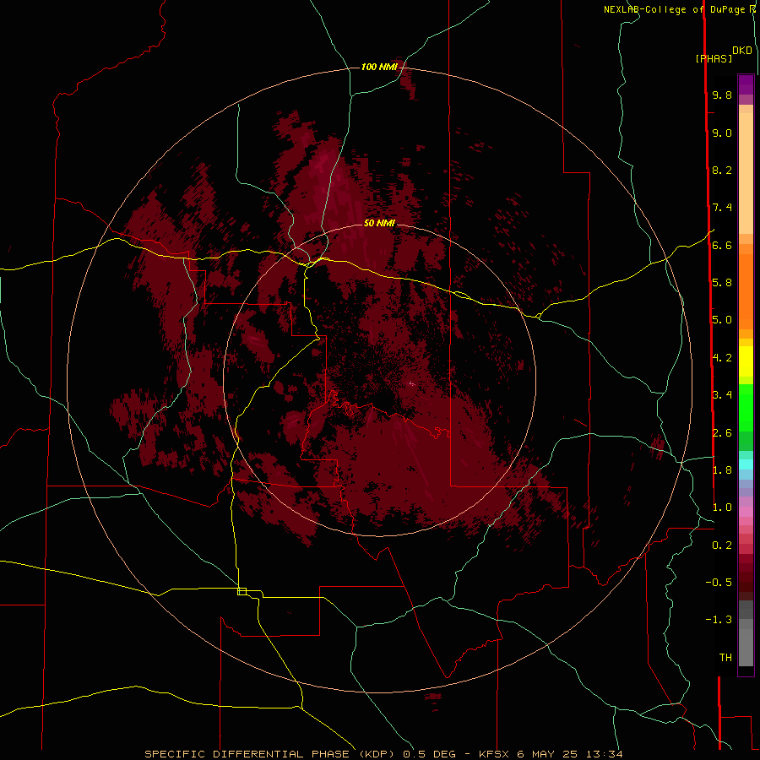The image size is (760, 760).
Task: Select the 0.2 value on the color scale
Action: 722,546
